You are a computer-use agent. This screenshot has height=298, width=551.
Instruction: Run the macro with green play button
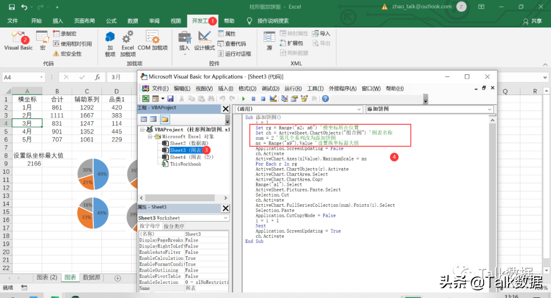(243, 99)
